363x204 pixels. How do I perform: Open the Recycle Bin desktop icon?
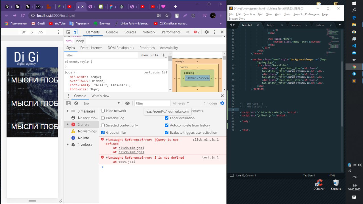pos(336,185)
